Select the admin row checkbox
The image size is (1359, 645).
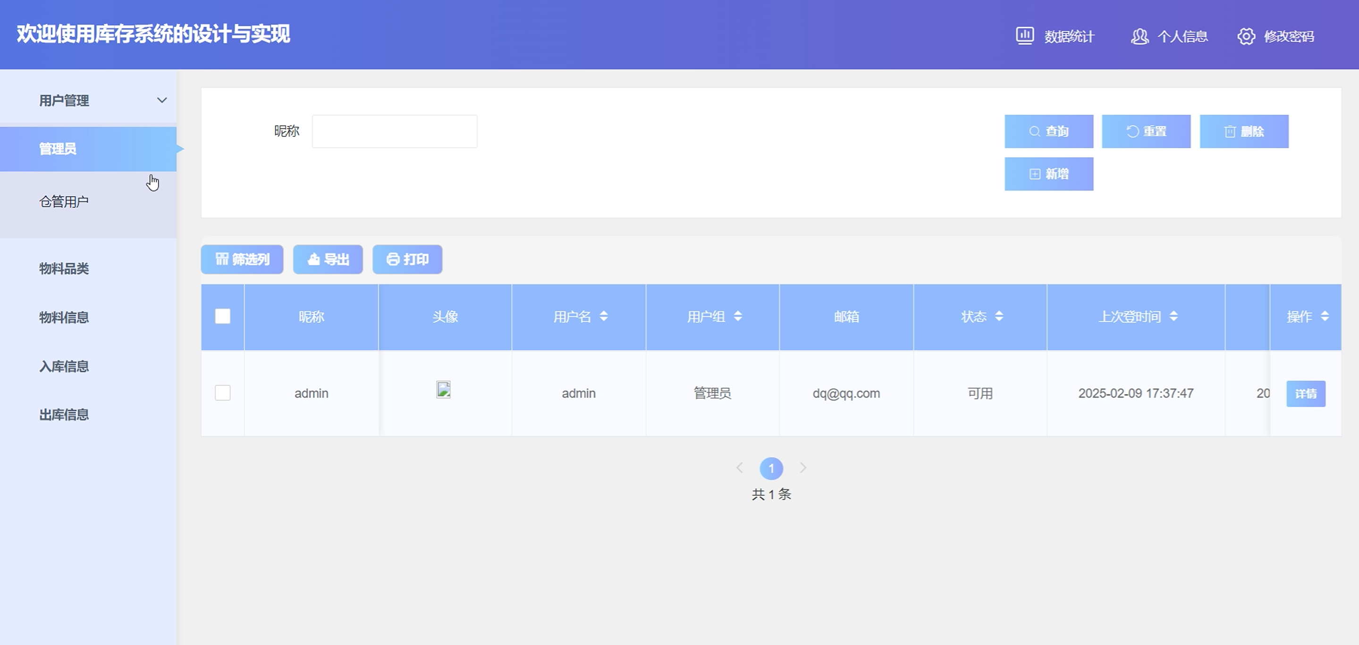(223, 393)
